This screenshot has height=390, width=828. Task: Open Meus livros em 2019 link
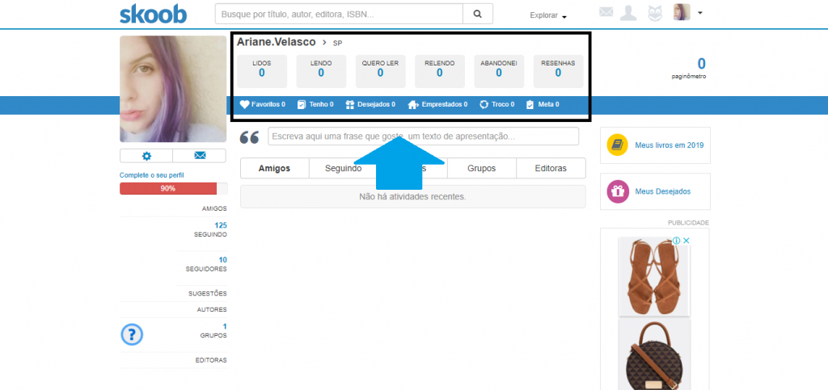tap(669, 145)
